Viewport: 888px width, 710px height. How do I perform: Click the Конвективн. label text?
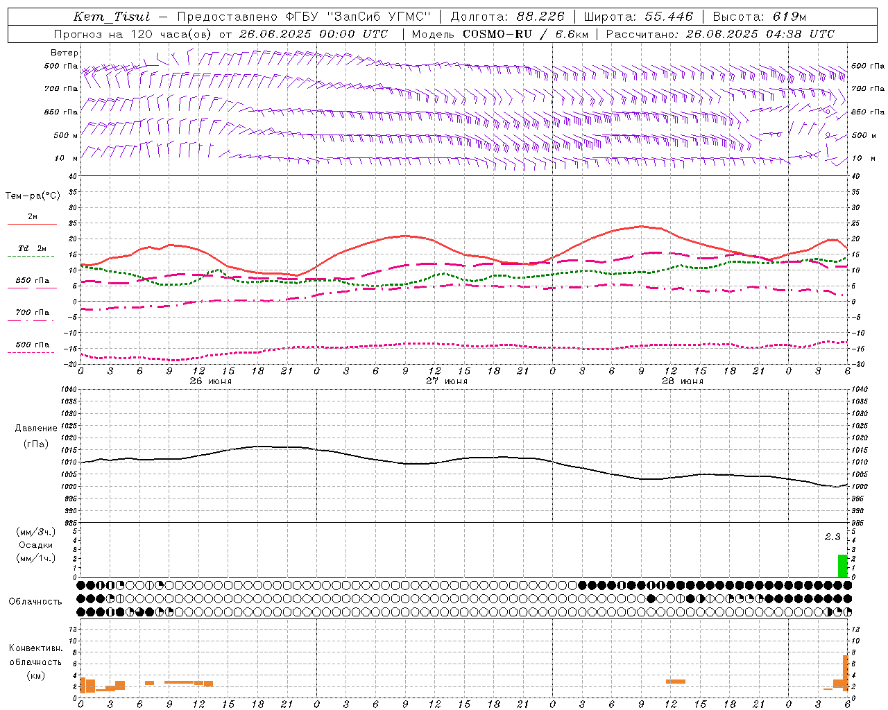[x=36, y=648]
